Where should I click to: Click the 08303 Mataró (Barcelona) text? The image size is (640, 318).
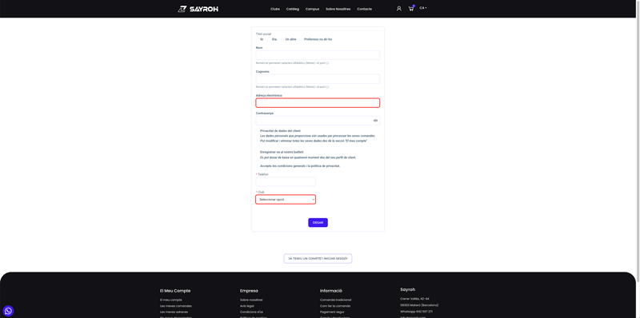point(419,305)
